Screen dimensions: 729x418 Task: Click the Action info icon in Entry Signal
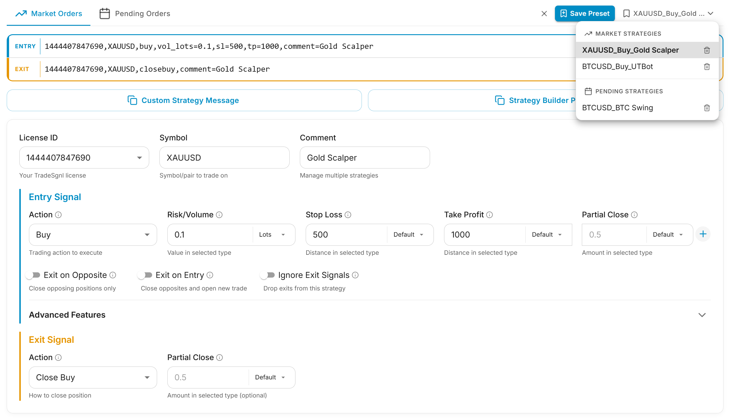(x=59, y=215)
